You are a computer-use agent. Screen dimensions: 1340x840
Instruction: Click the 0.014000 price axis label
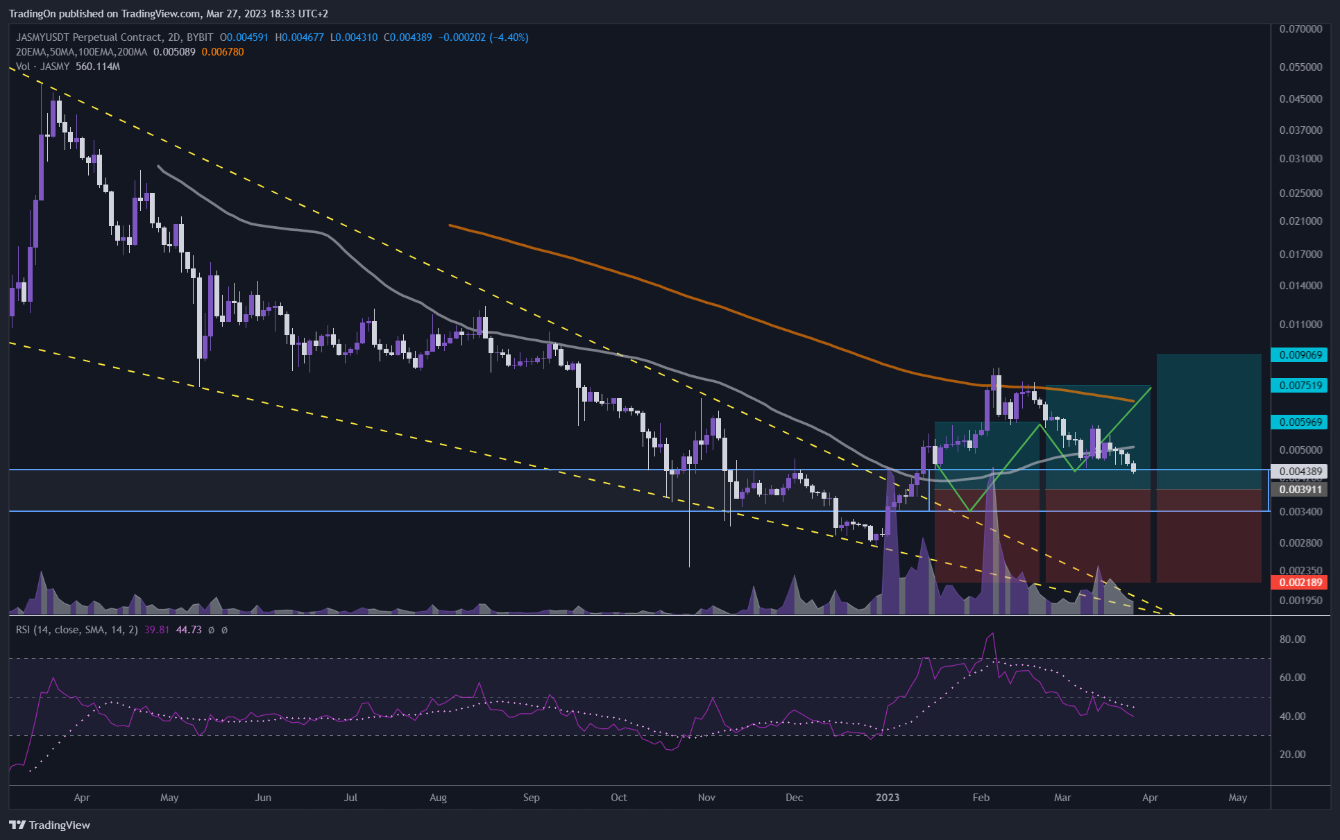point(1300,286)
